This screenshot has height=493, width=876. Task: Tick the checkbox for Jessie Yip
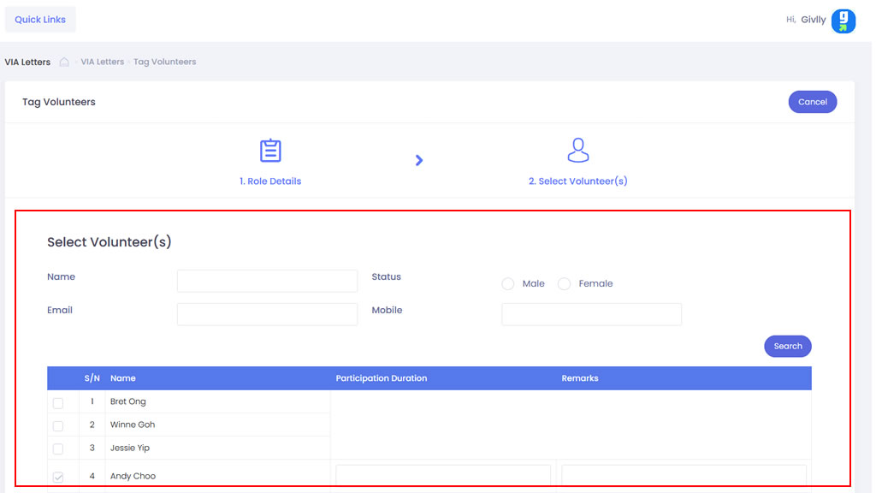pyautogui.click(x=58, y=448)
